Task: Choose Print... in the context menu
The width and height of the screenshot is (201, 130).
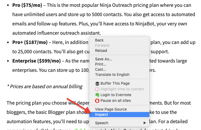Action: pos(100,64)
